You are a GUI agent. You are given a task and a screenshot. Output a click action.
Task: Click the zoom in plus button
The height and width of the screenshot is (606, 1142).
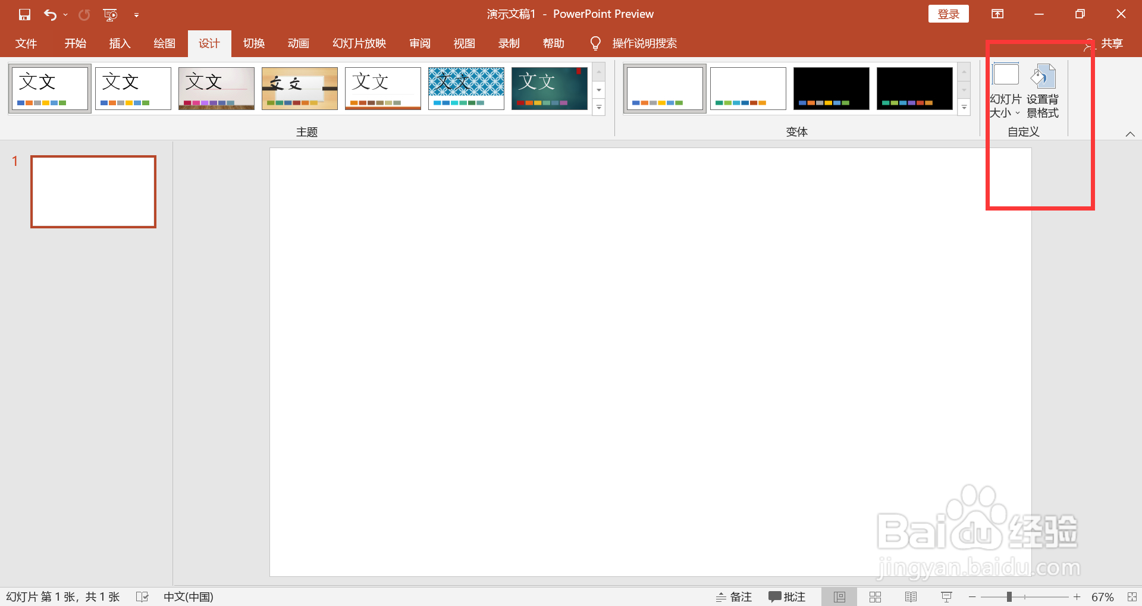point(1077,596)
